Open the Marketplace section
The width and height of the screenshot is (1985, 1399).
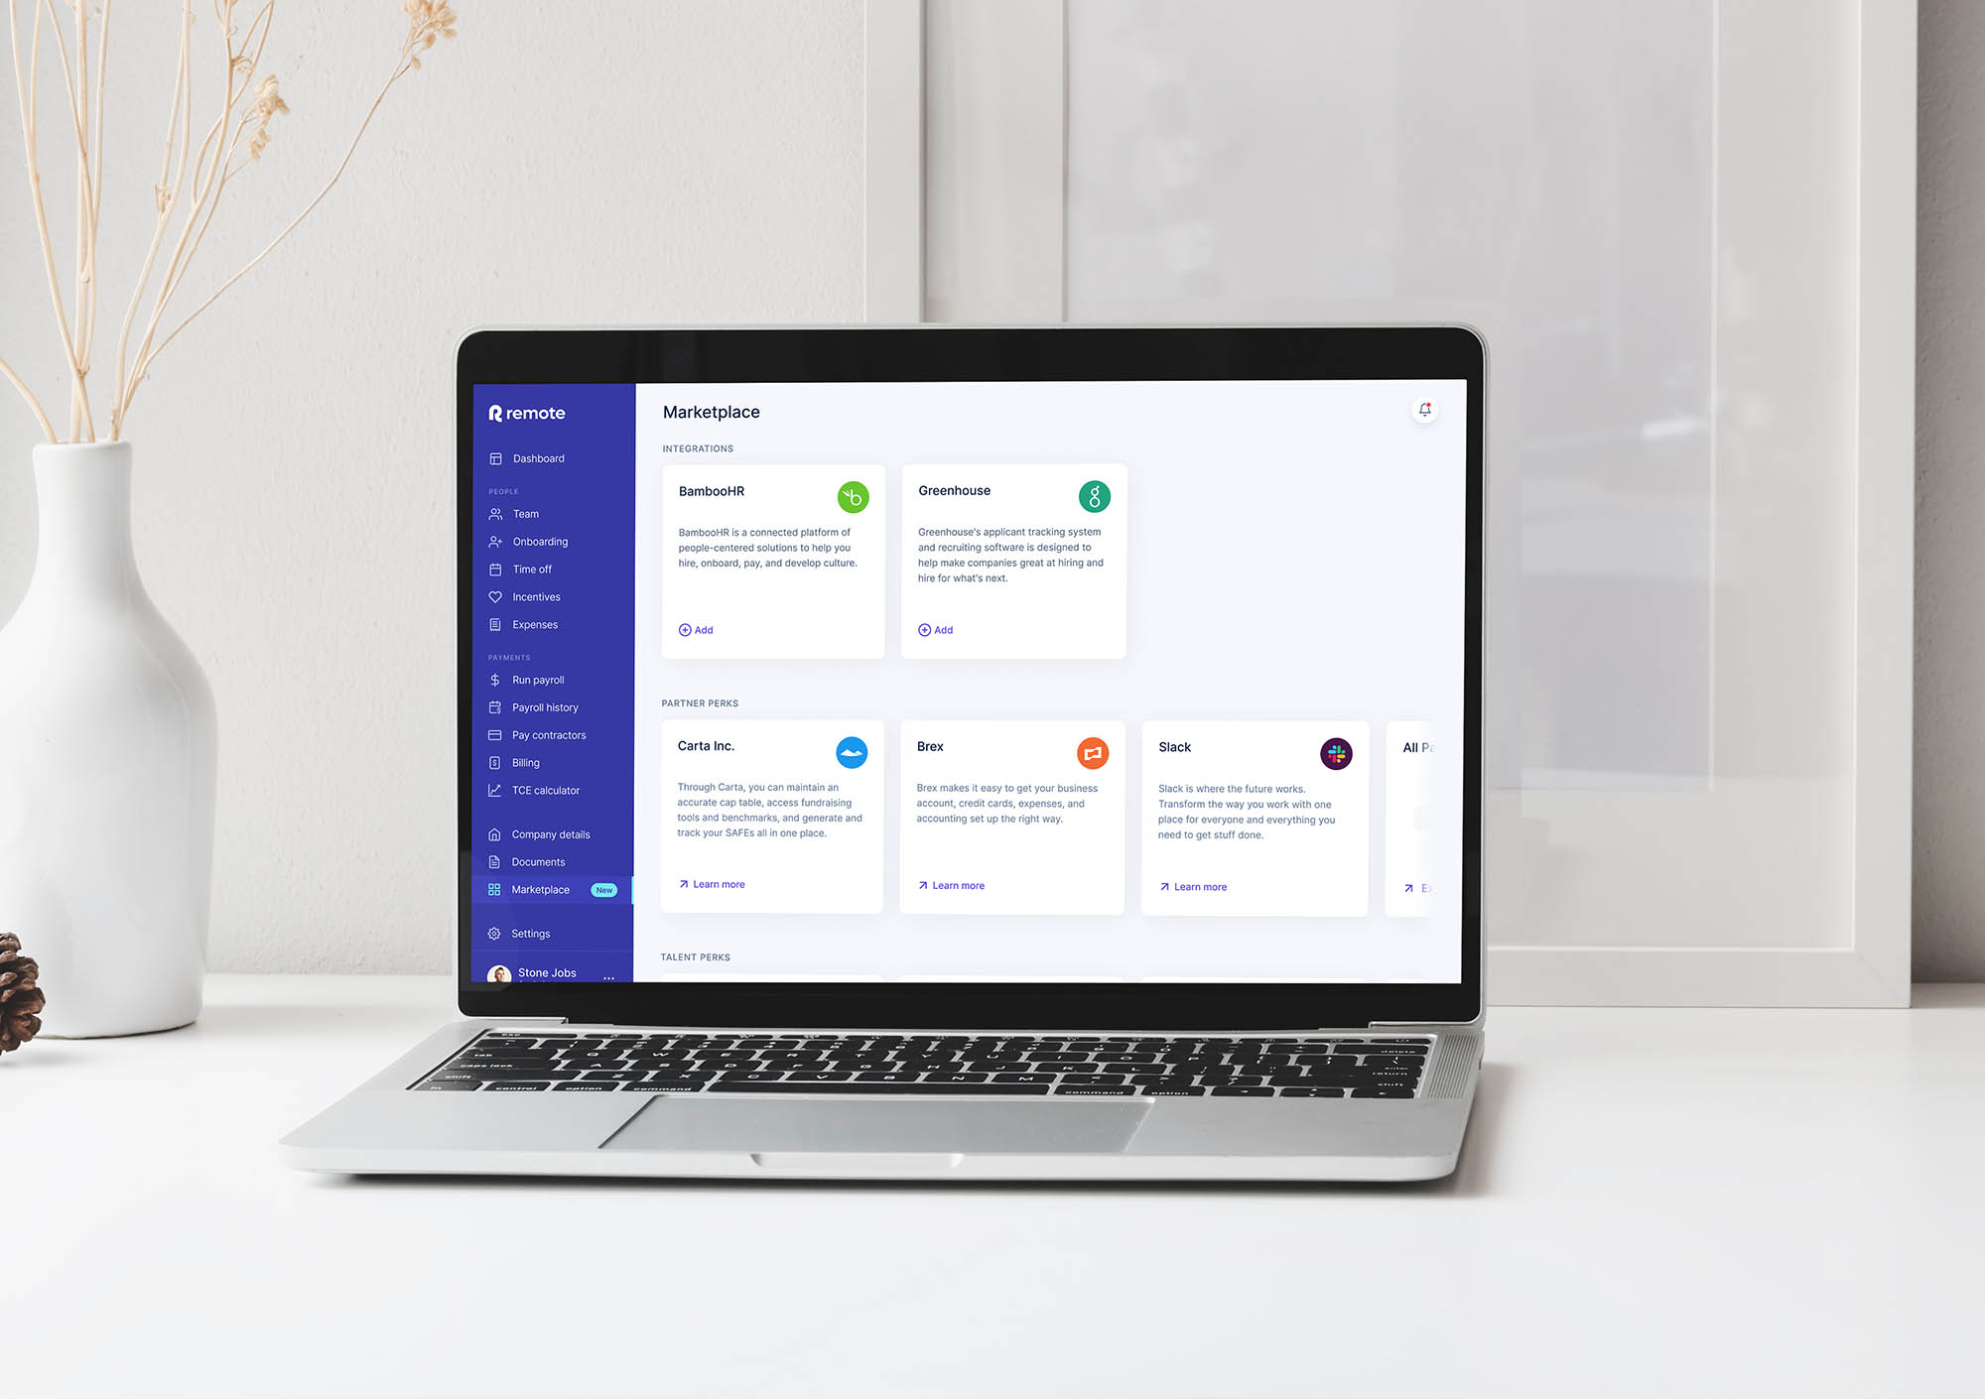click(x=541, y=889)
